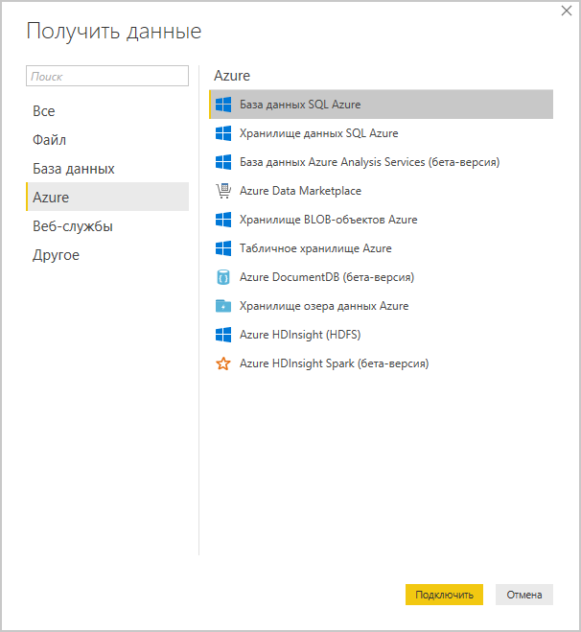Close the Получить данные dialog
581x632 pixels.
[x=567, y=11]
